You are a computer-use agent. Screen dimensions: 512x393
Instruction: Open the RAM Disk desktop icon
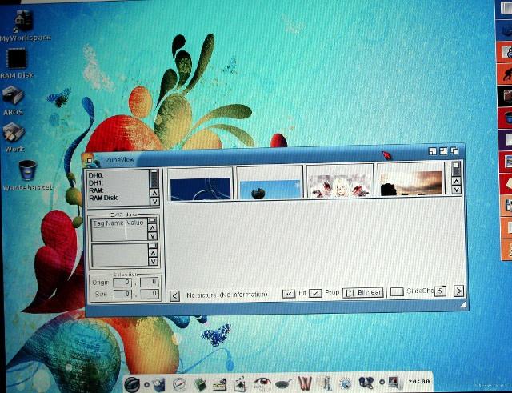pos(16,58)
